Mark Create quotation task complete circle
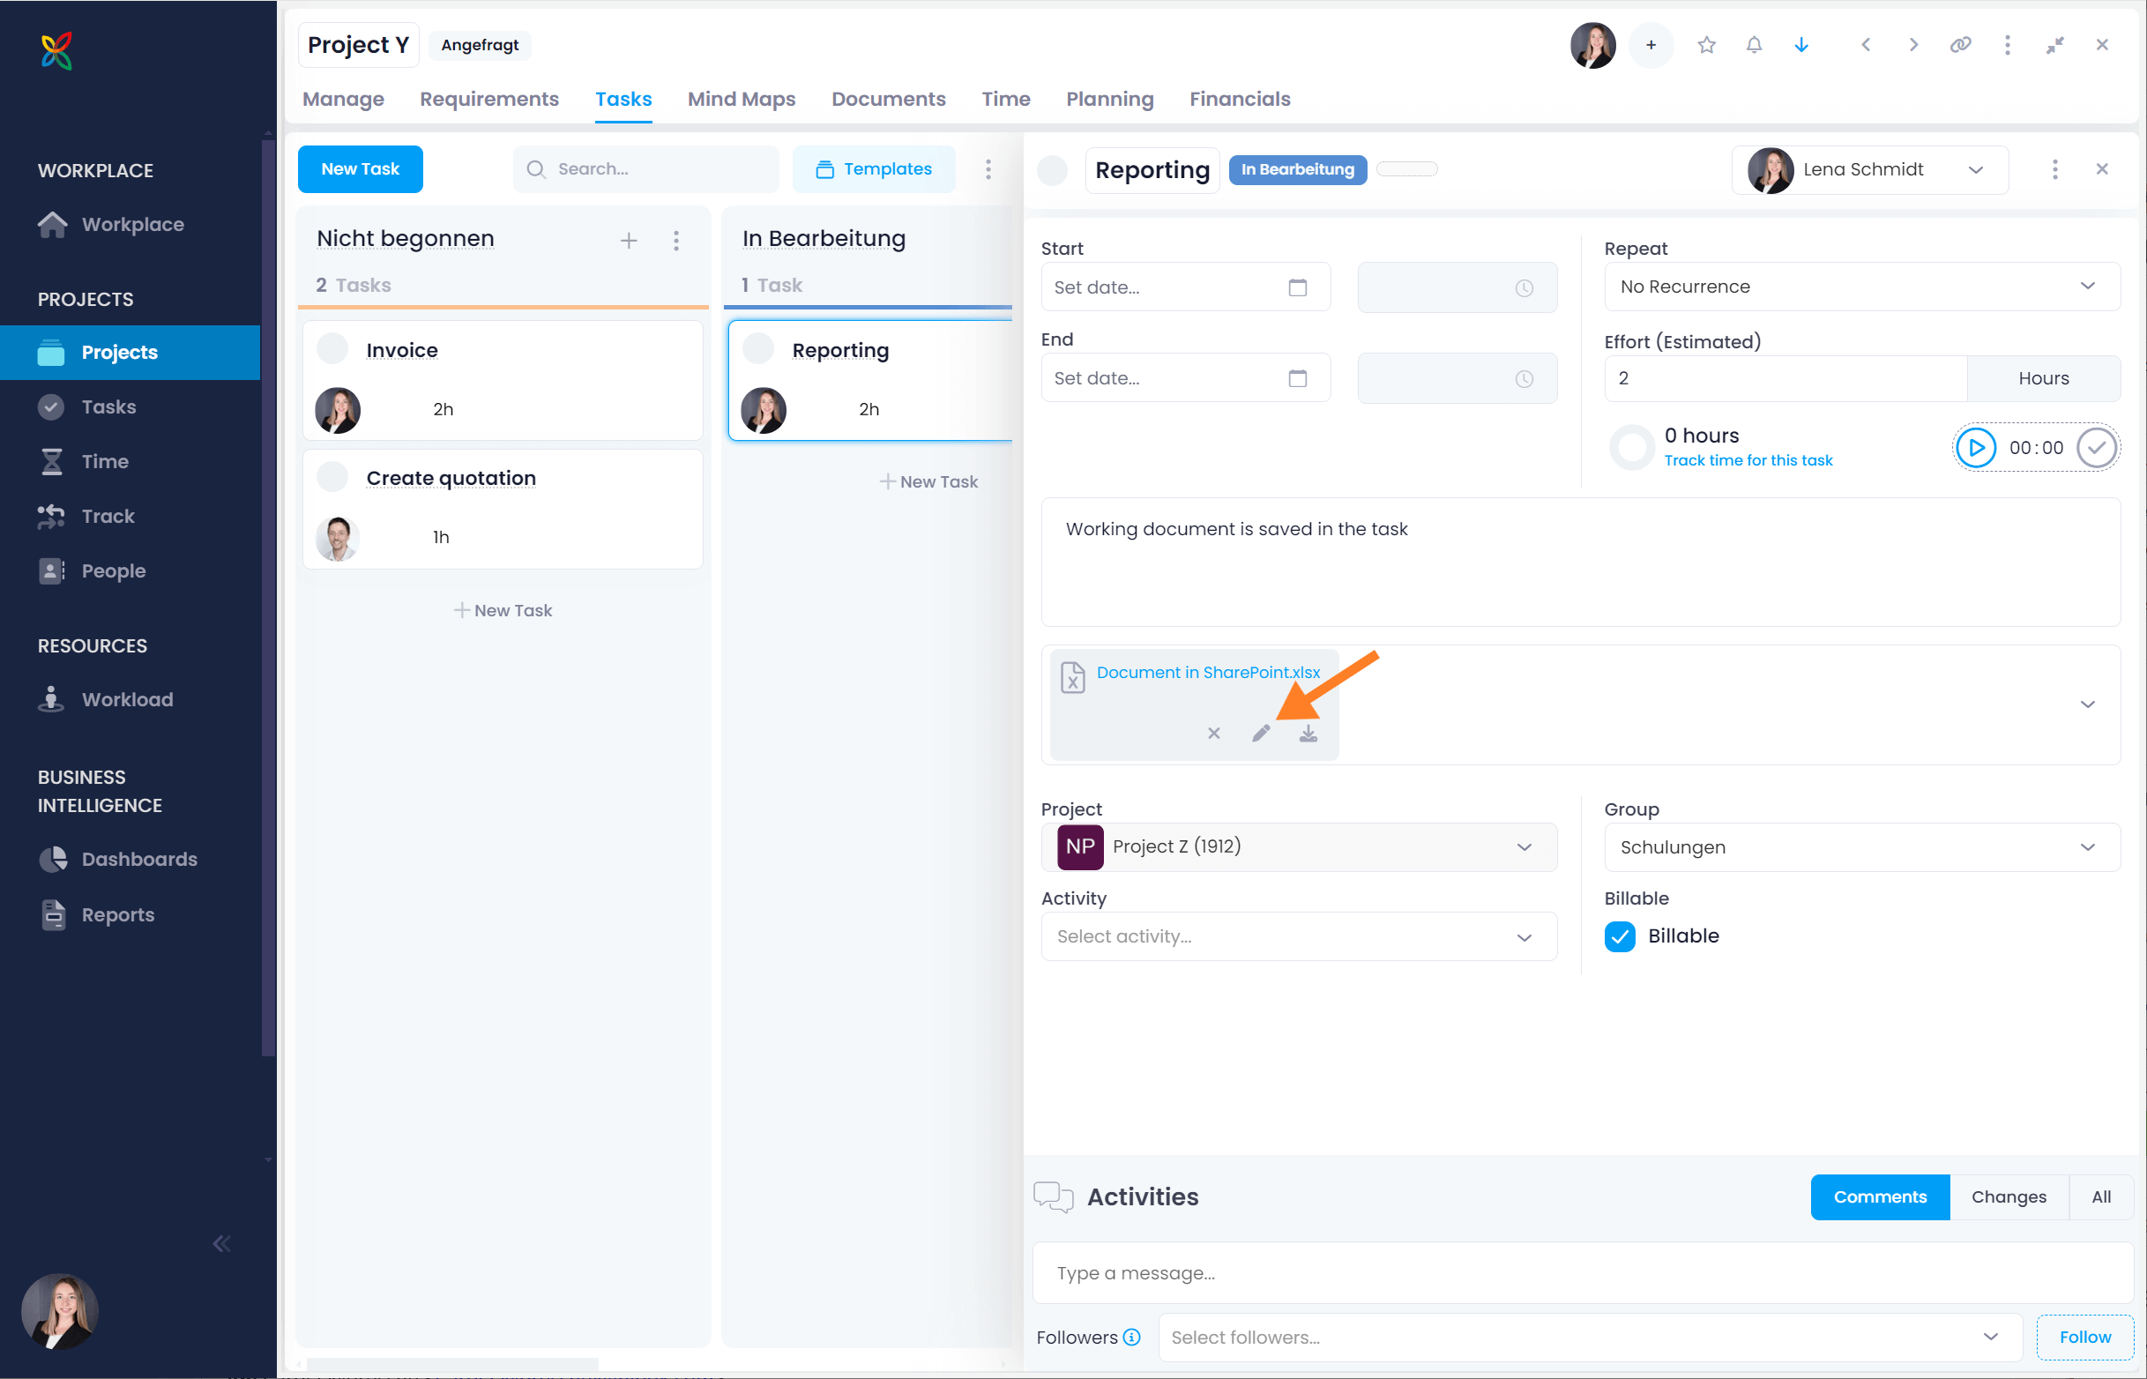The height and width of the screenshot is (1379, 2147). click(x=333, y=477)
